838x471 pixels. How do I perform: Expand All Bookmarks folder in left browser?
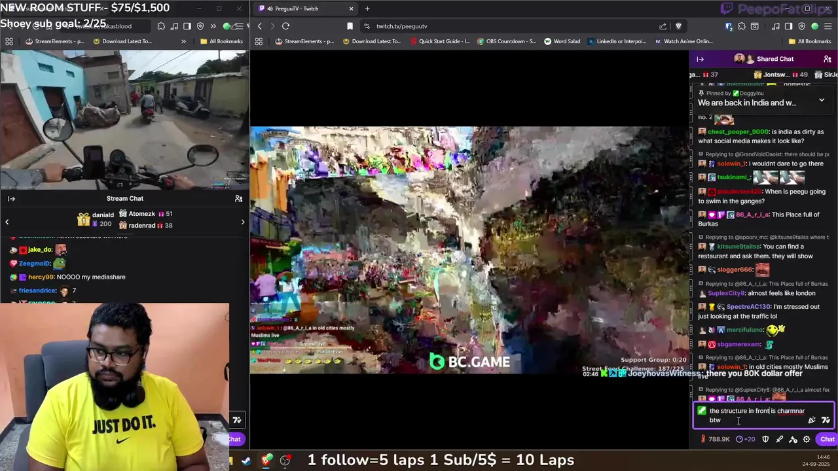(221, 41)
